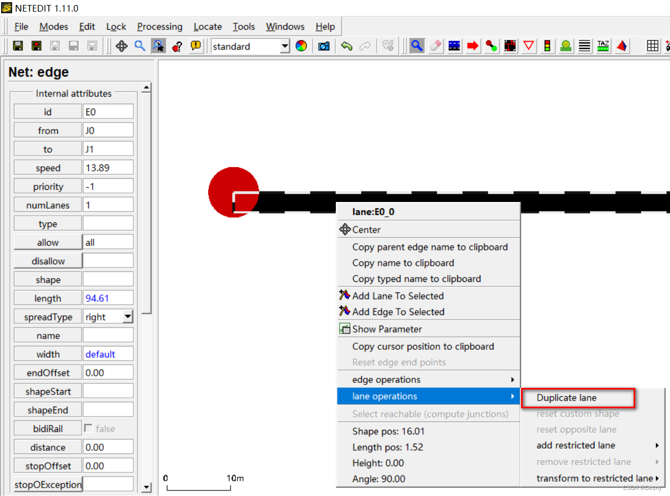Open the spreadType dropdown showing right
This screenshot has height=496, width=670.
128,317
